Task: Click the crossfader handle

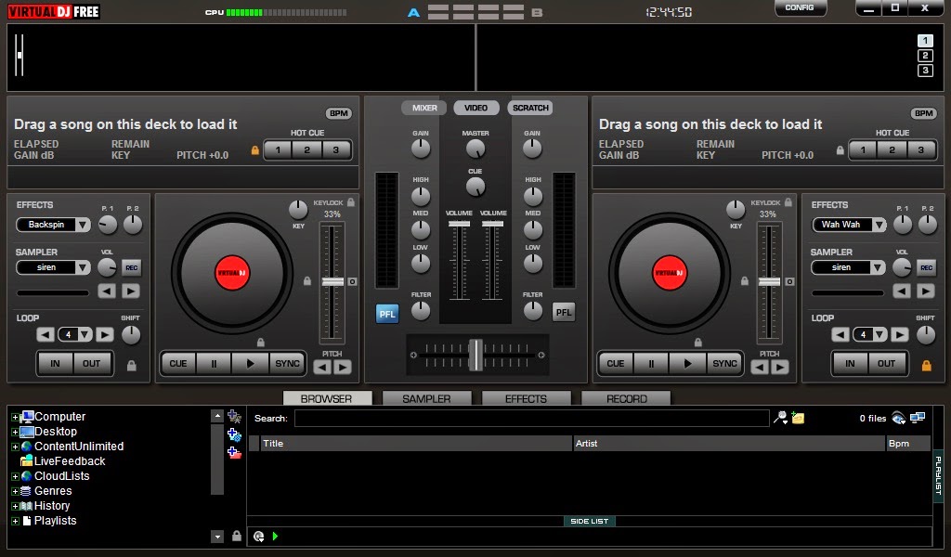Action: (476, 355)
